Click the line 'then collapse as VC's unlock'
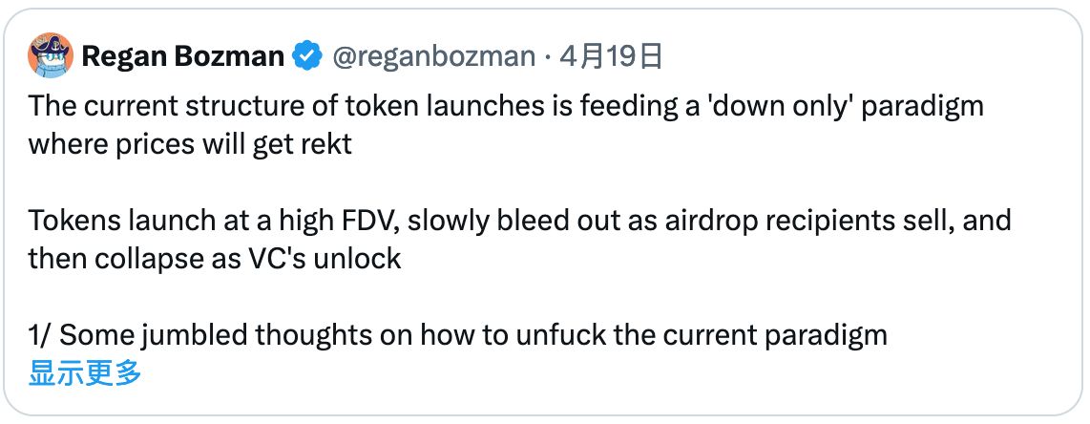The height and width of the screenshot is (424, 1090). [215, 259]
